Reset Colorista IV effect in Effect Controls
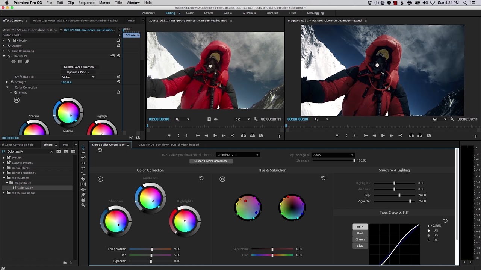Image resolution: width=481 pixels, height=270 pixels. 119,56
